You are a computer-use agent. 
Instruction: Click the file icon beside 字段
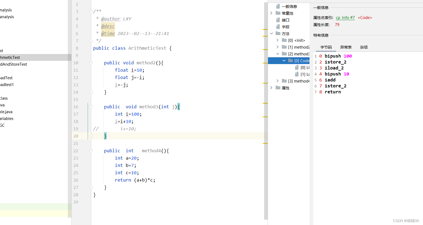[x=278, y=27]
